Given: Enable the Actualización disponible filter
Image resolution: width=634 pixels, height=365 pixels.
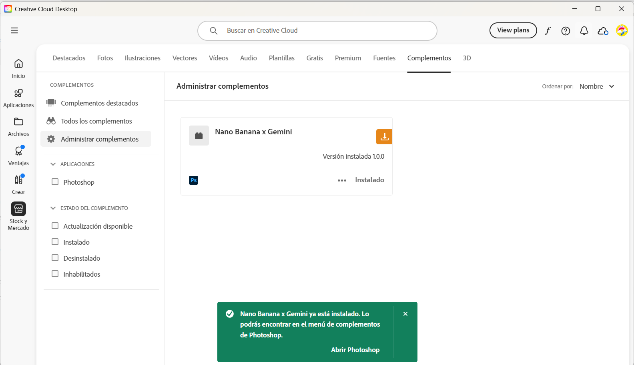Looking at the screenshot, I should click(55, 226).
